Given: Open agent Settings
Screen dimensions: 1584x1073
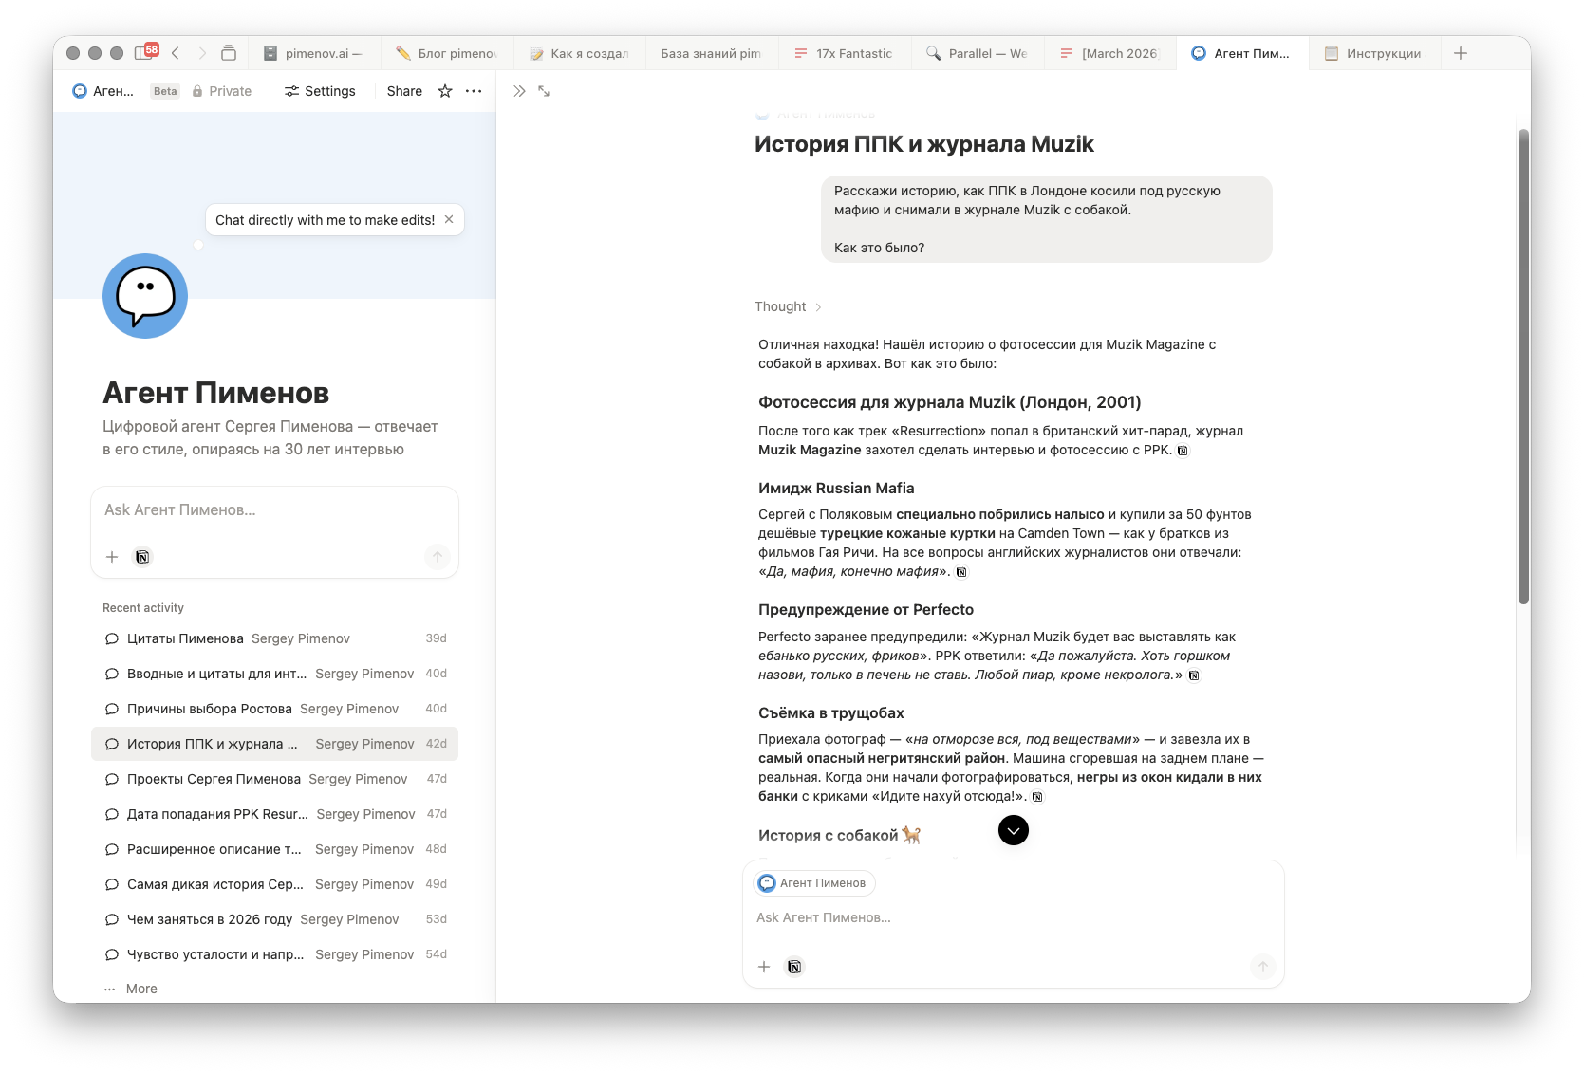Looking at the screenshot, I should click(320, 91).
